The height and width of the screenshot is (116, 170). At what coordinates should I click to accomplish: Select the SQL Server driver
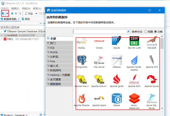(99, 62)
